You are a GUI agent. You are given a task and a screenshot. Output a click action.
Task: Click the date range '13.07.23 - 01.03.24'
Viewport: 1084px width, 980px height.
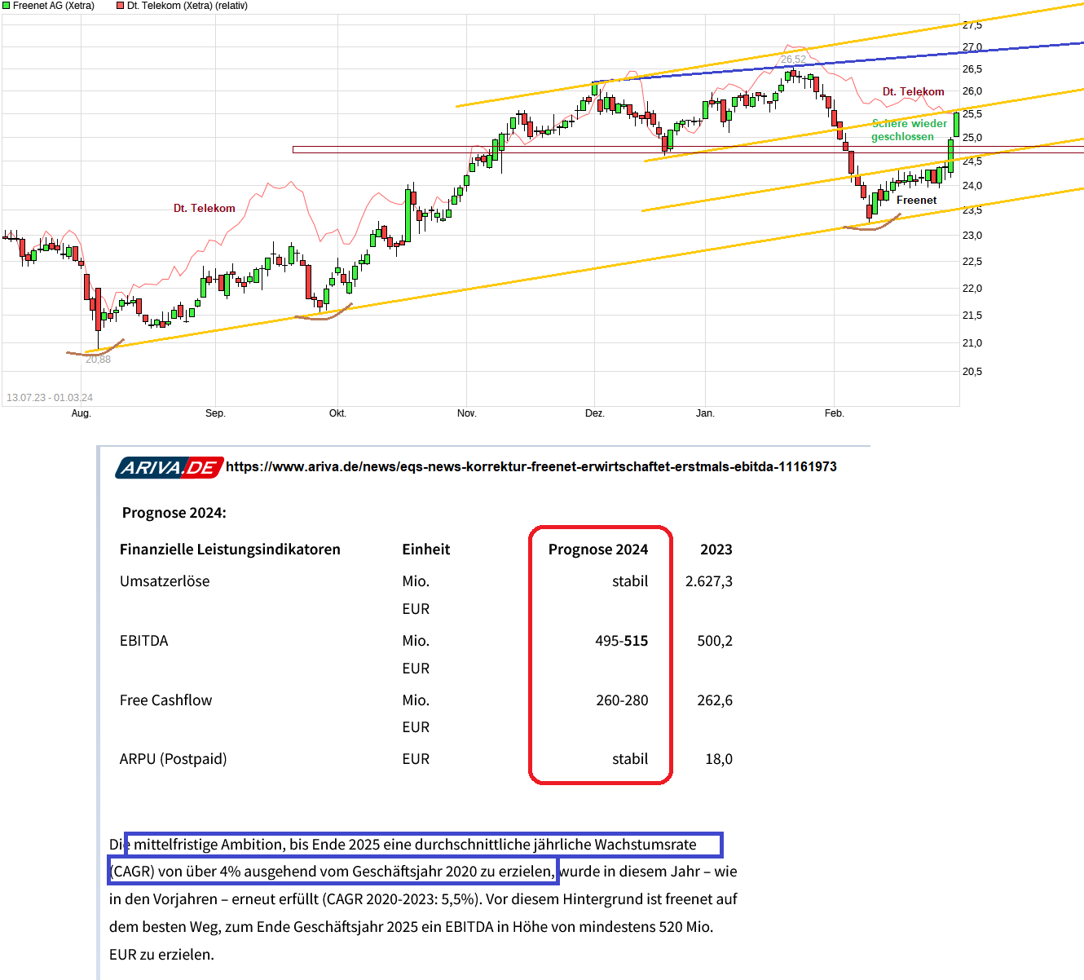[x=50, y=398]
